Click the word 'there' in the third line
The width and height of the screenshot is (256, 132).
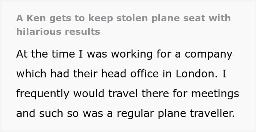pos(154,93)
